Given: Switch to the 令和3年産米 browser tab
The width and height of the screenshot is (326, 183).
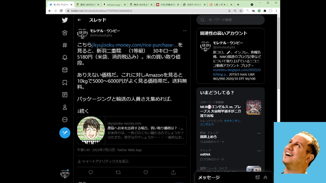Looking at the screenshot, I should tap(167, 4).
